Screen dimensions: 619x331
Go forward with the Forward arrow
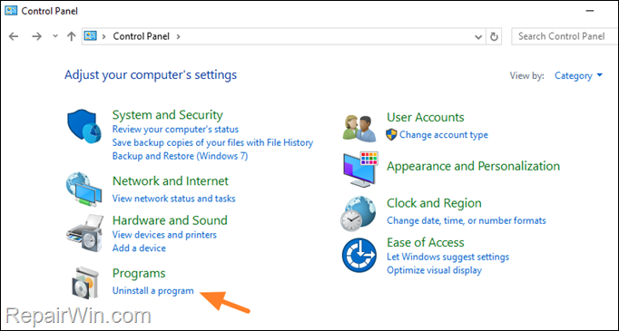[36, 36]
